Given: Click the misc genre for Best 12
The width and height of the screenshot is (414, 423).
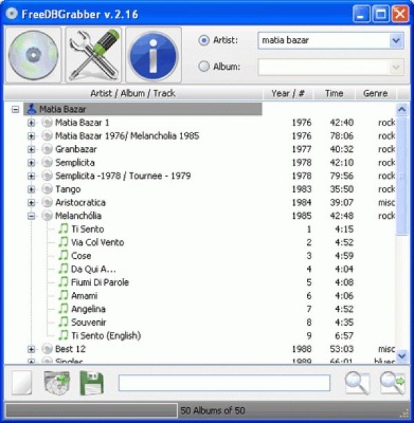Looking at the screenshot, I should [386, 348].
